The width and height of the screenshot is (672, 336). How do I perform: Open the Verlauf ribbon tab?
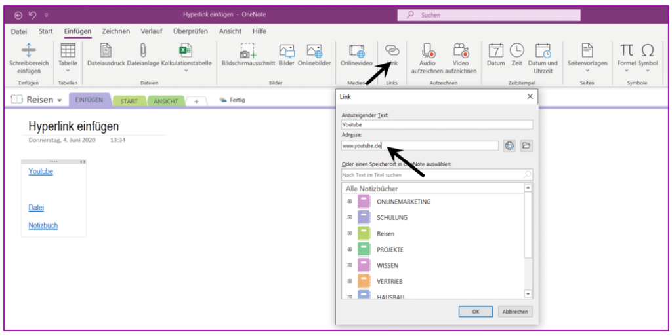[152, 31]
